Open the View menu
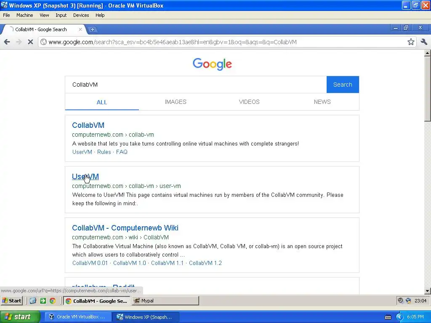The width and height of the screenshot is (431, 323). [44, 15]
